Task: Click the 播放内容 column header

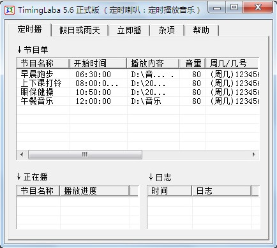Action: tap(153, 63)
